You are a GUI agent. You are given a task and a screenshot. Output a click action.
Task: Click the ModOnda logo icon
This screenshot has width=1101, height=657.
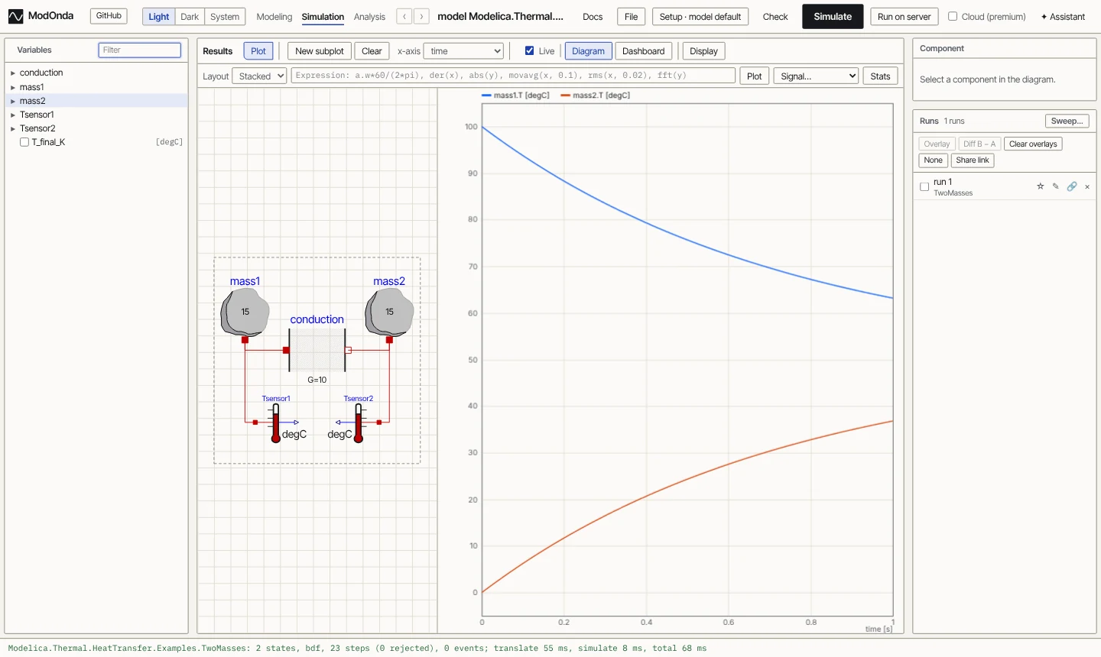point(15,16)
